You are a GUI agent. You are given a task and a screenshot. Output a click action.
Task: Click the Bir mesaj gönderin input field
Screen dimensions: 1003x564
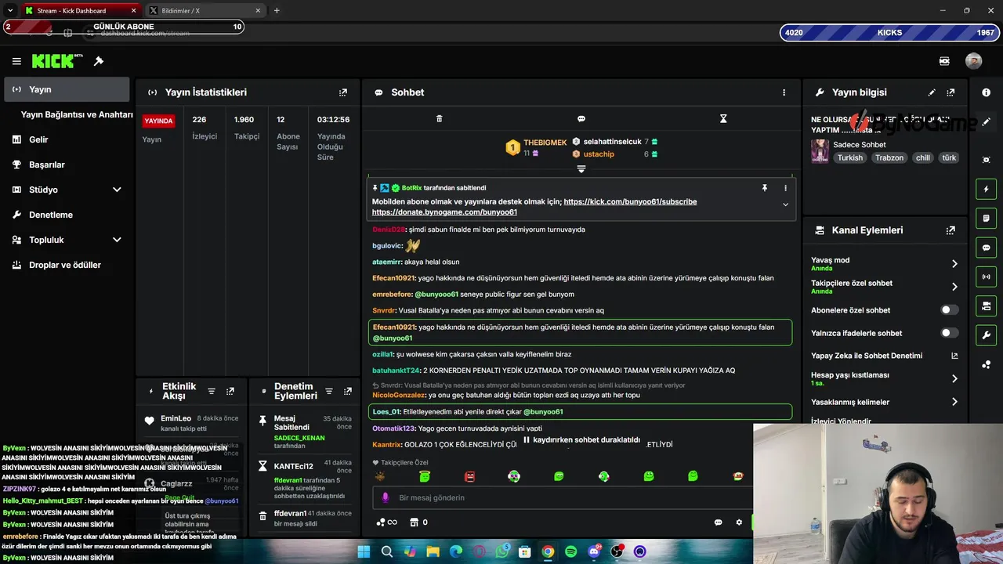pos(564,497)
